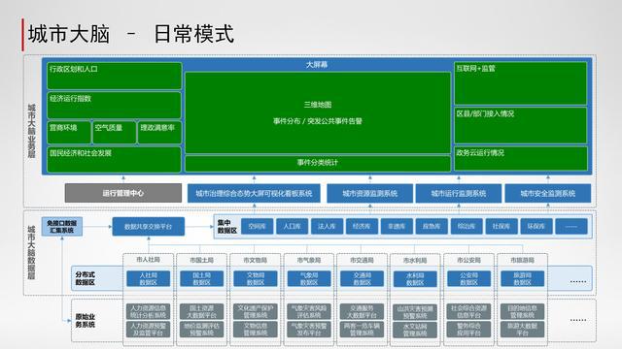622x349 pixels.
Task: Click the 市公安局 column heading
Action: point(468,260)
